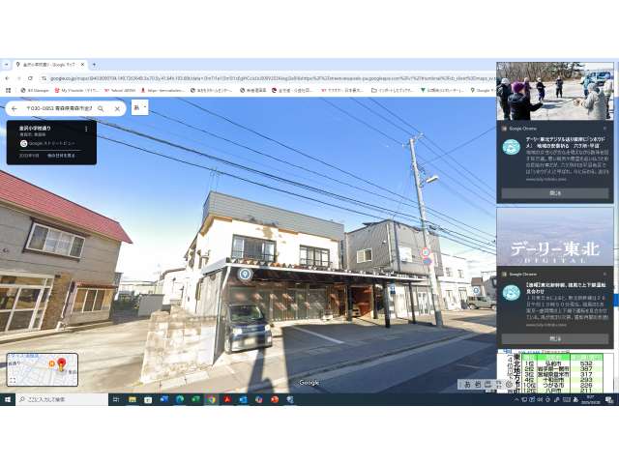
Task: Click the magnifier icon in Maps search box
Action: 101,108
